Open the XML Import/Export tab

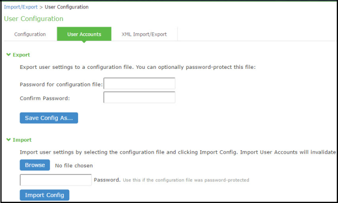(144, 34)
